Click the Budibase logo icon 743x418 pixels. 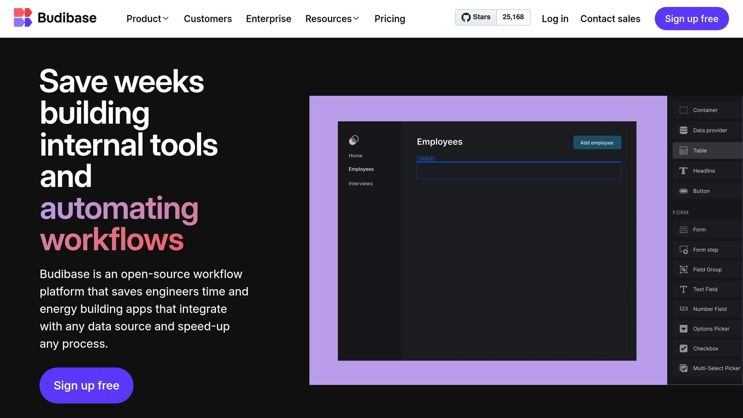[23, 17]
